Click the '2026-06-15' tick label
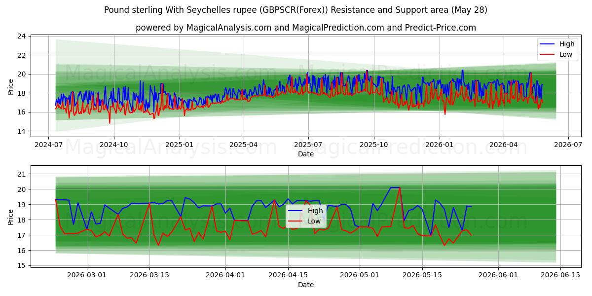592x296 pixels. click(x=560, y=275)
